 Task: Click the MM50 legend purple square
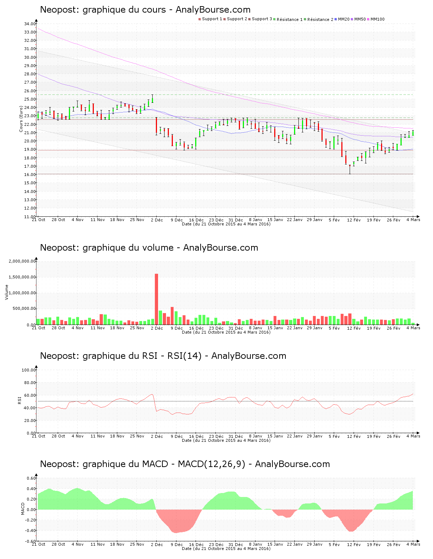[352, 19]
